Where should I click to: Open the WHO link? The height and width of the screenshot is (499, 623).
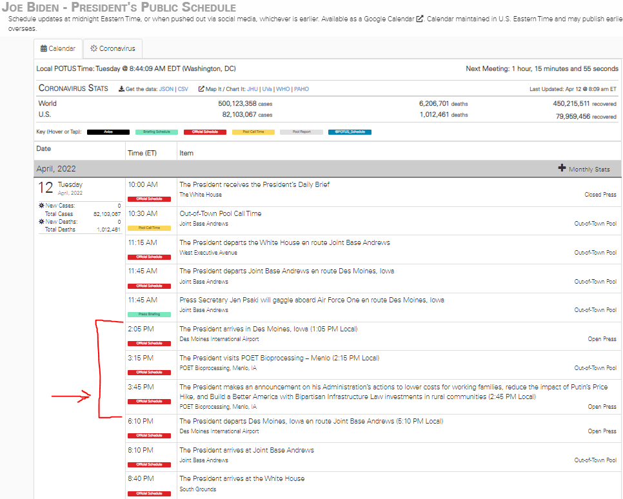tap(282, 89)
